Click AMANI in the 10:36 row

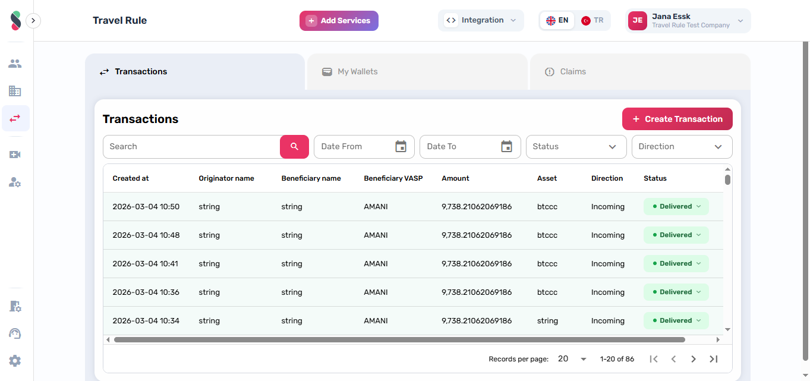376,292
